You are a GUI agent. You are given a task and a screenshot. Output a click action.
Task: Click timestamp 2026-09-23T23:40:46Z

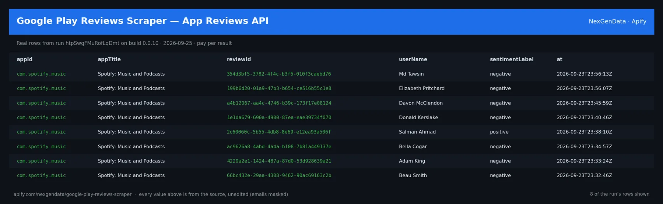coord(585,117)
